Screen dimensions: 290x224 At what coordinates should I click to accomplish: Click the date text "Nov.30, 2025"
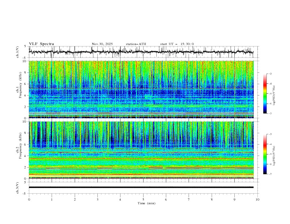pyautogui.click(x=102, y=44)
